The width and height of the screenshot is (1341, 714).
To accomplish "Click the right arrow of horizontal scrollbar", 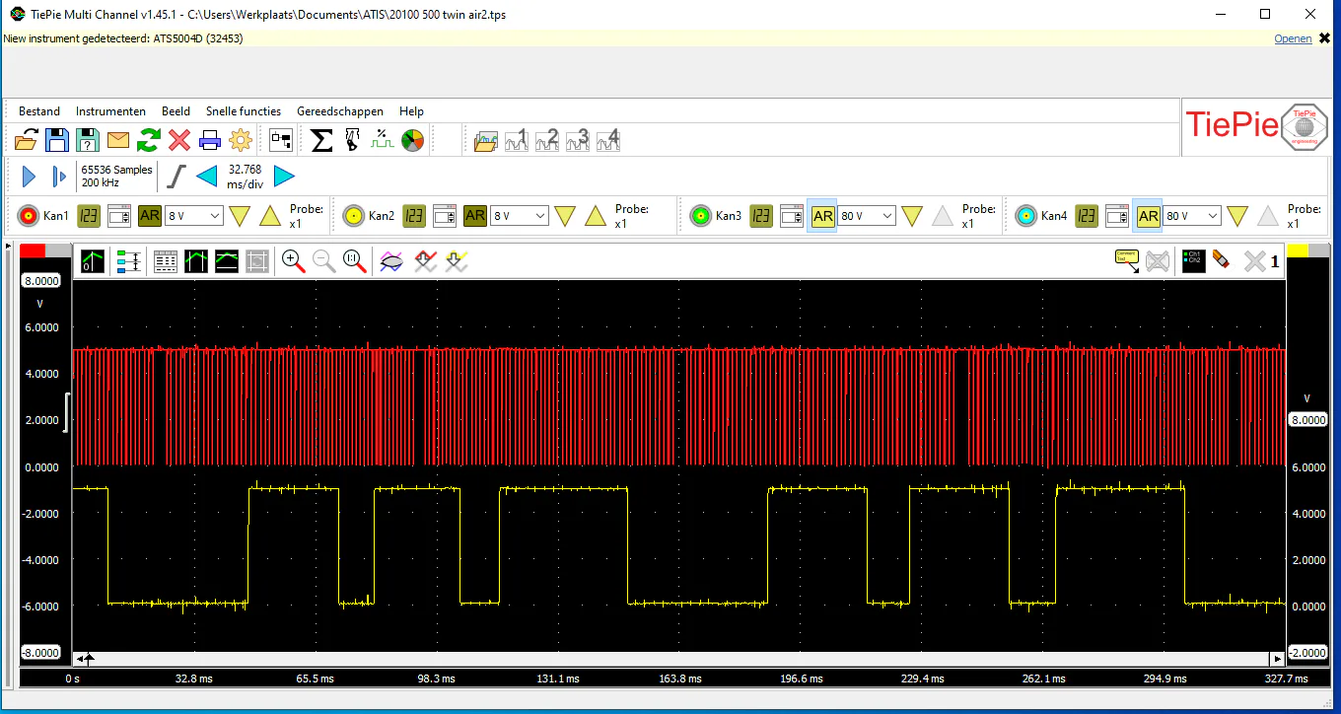I will [1278, 658].
